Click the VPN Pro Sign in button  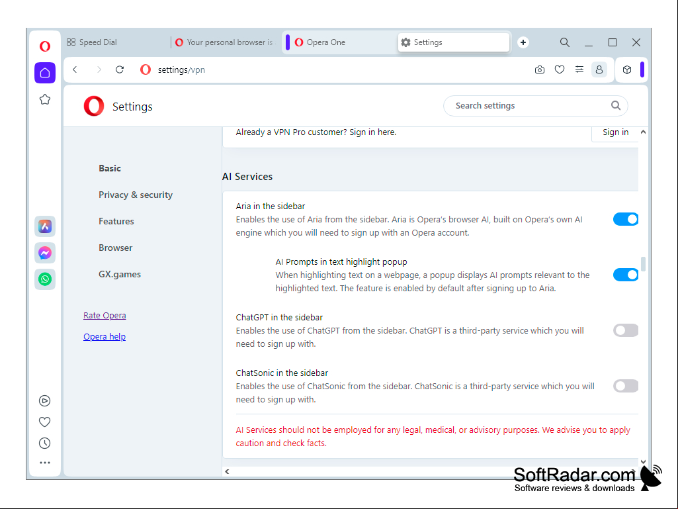pyautogui.click(x=615, y=132)
